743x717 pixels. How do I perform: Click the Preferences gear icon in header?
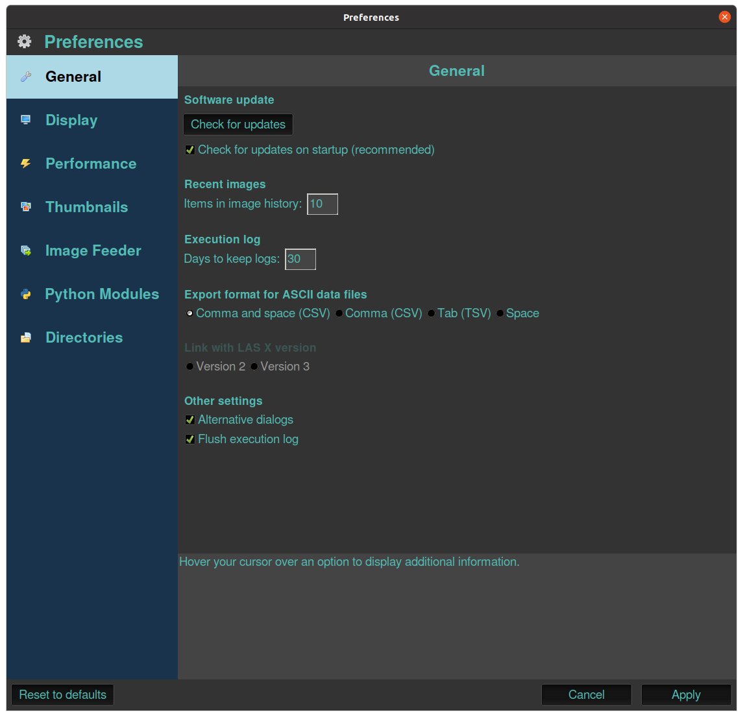25,42
